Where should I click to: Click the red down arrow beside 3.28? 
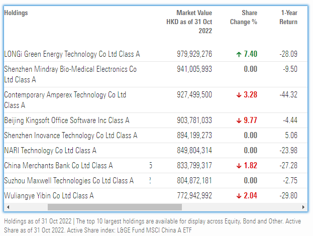point(239,95)
